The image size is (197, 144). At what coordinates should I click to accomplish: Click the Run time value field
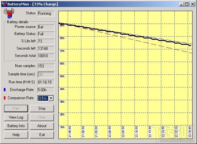coord(46,82)
